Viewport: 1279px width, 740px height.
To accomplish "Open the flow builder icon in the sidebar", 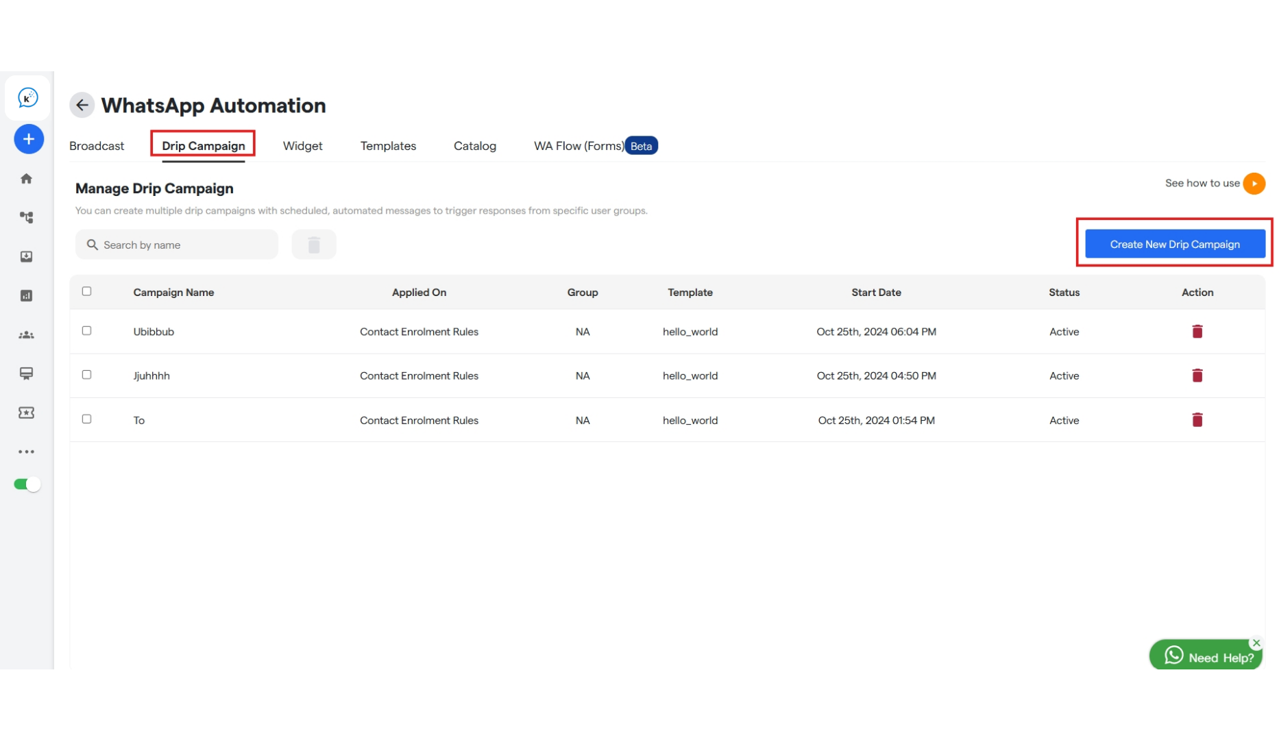I will [26, 218].
